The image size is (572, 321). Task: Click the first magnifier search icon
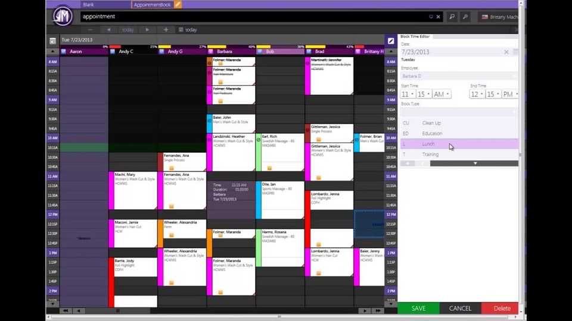pyautogui.click(x=452, y=17)
